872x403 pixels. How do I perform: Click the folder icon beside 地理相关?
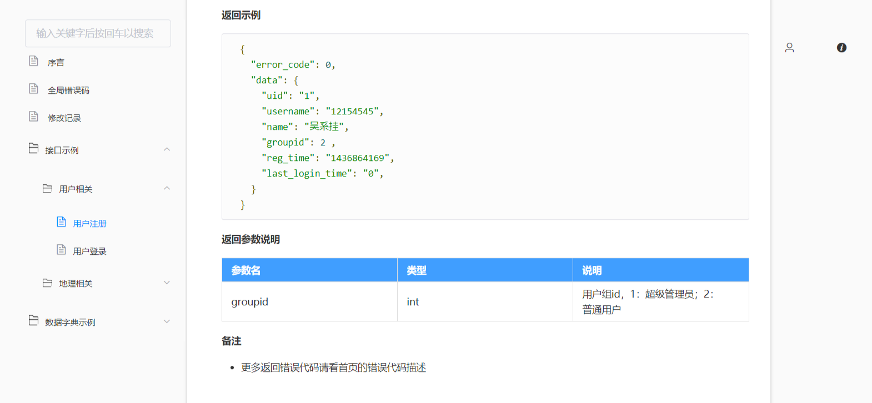click(x=48, y=283)
